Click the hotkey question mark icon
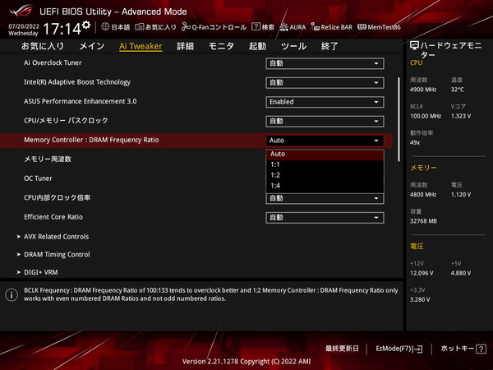The height and width of the screenshot is (370, 493). [481, 349]
